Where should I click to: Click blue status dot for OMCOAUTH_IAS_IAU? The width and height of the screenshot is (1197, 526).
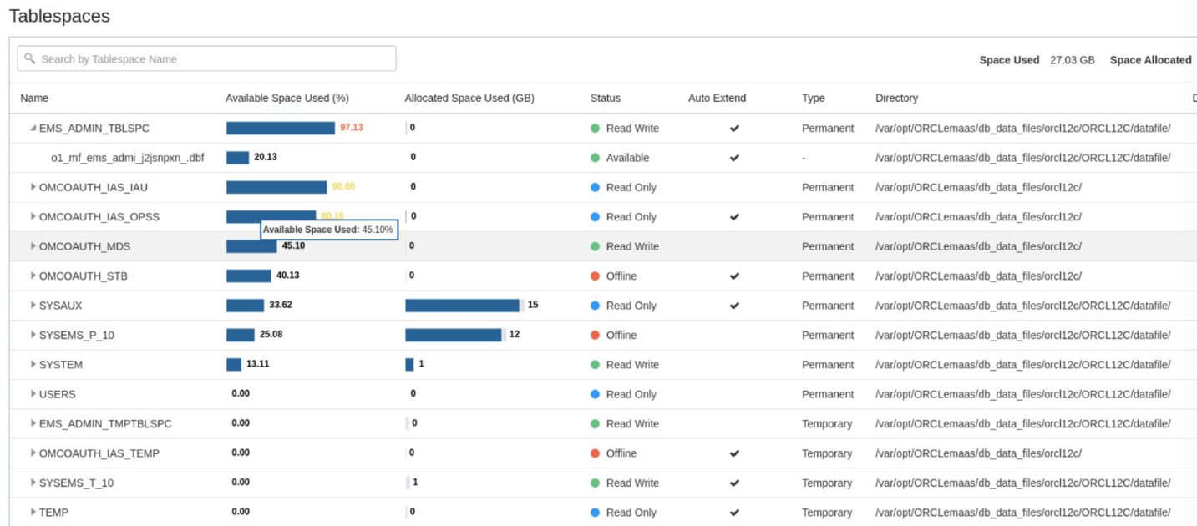pyautogui.click(x=596, y=188)
